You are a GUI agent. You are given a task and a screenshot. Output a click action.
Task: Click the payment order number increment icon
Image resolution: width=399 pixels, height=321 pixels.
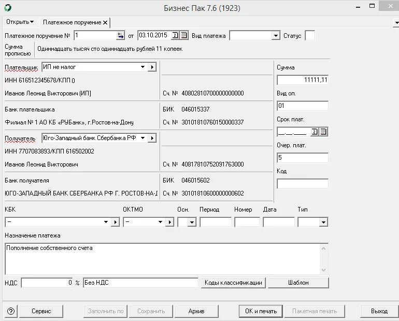(x=120, y=35)
